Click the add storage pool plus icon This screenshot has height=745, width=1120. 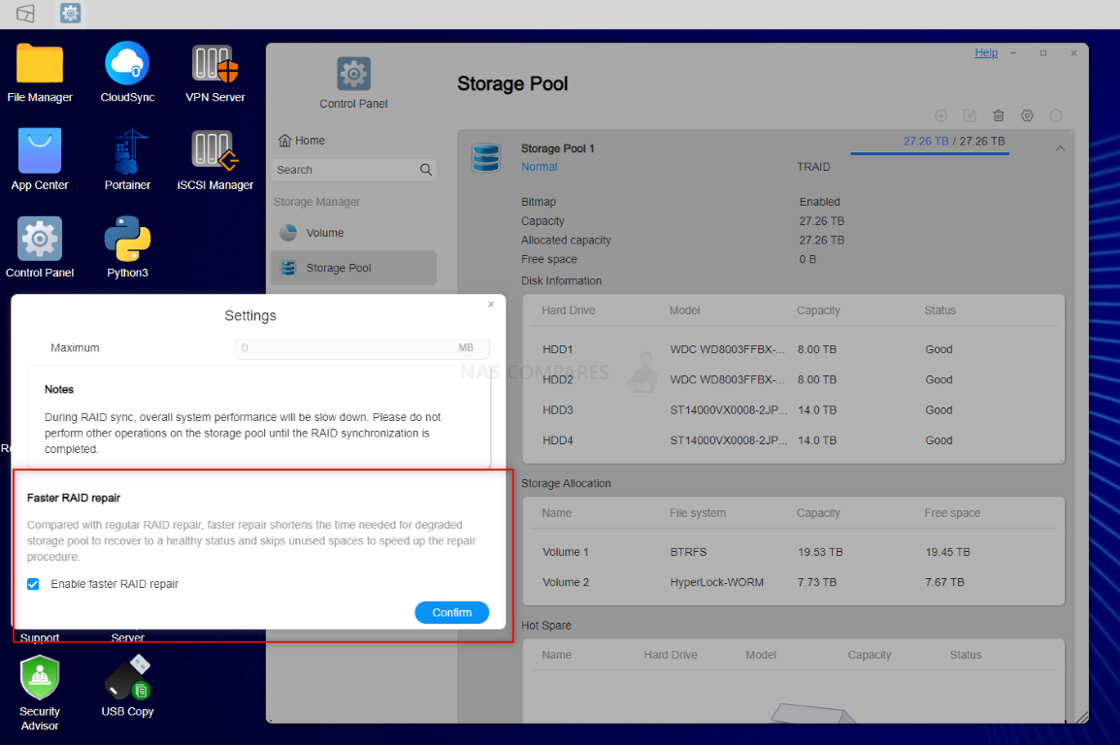coord(940,115)
